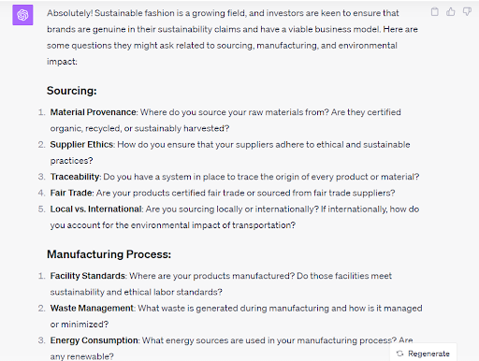
Task: Click the 'Sourcing:' heading
Action: point(72,91)
